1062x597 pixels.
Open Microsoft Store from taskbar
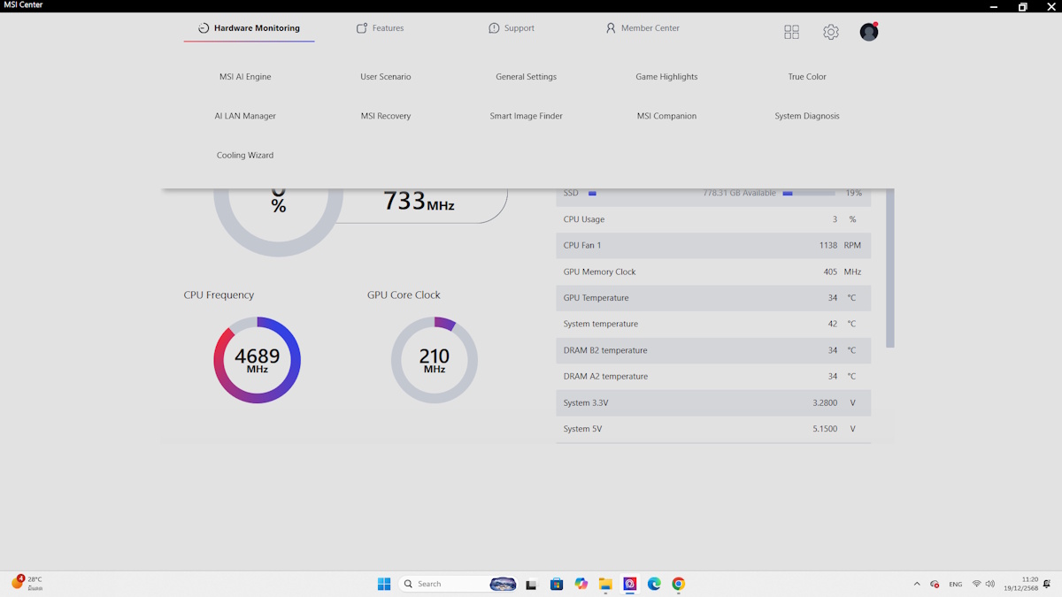coord(557,584)
